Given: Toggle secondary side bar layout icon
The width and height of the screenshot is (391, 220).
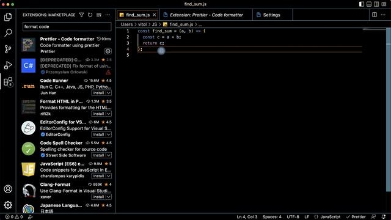Looking at the screenshot, I should (x=376, y=4).
